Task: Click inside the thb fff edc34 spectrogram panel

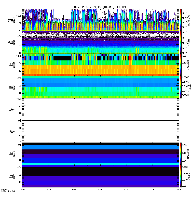Action: 100,20
